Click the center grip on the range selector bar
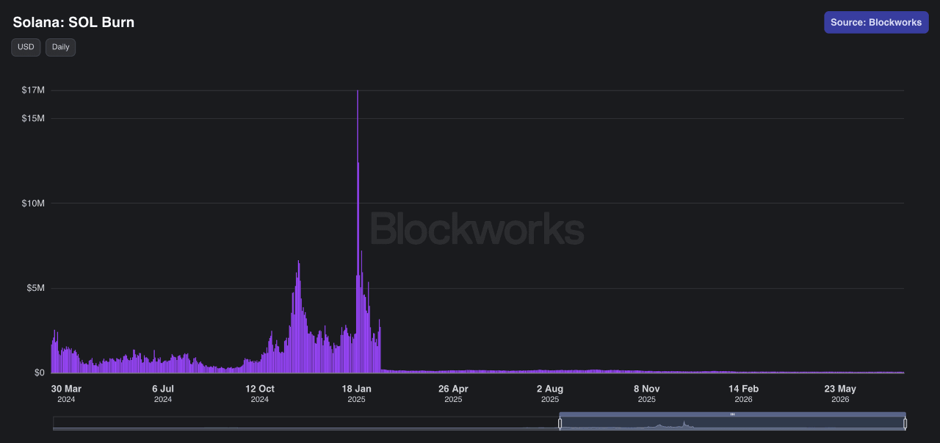The width and height of the screenshot is (940, 443). coord(732,414)
